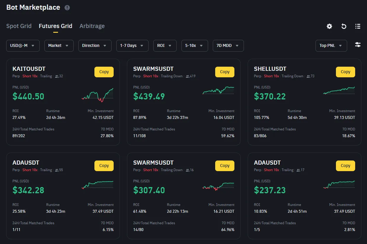Copy the SHELLUSDT bot strategy
The width and height of the screenshot is (367, 244).
(x=345, y=72)
